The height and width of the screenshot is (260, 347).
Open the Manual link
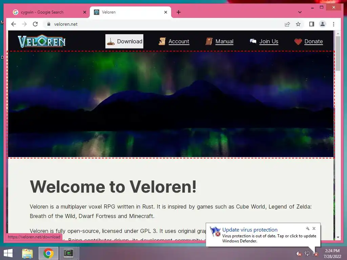[x=224, y=41]
